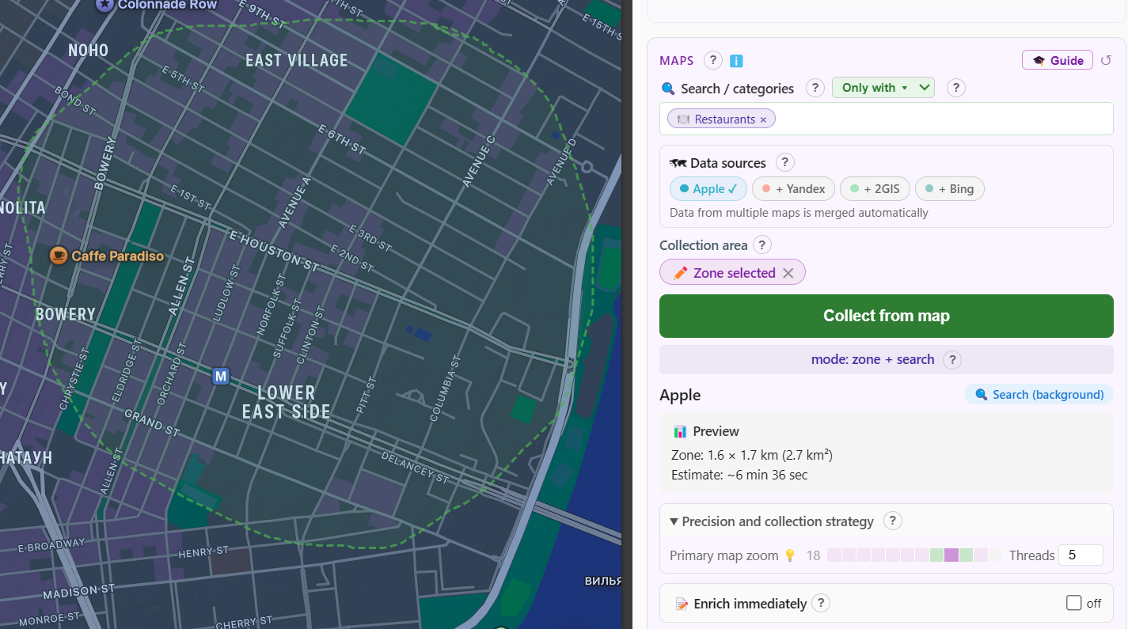Enable the Enrich immediately checkbox
The width and height of the screenshot is (1128, 629).
coord(1073,603)
